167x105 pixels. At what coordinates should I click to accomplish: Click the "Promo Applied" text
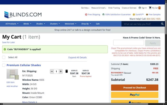click(86, 76)
